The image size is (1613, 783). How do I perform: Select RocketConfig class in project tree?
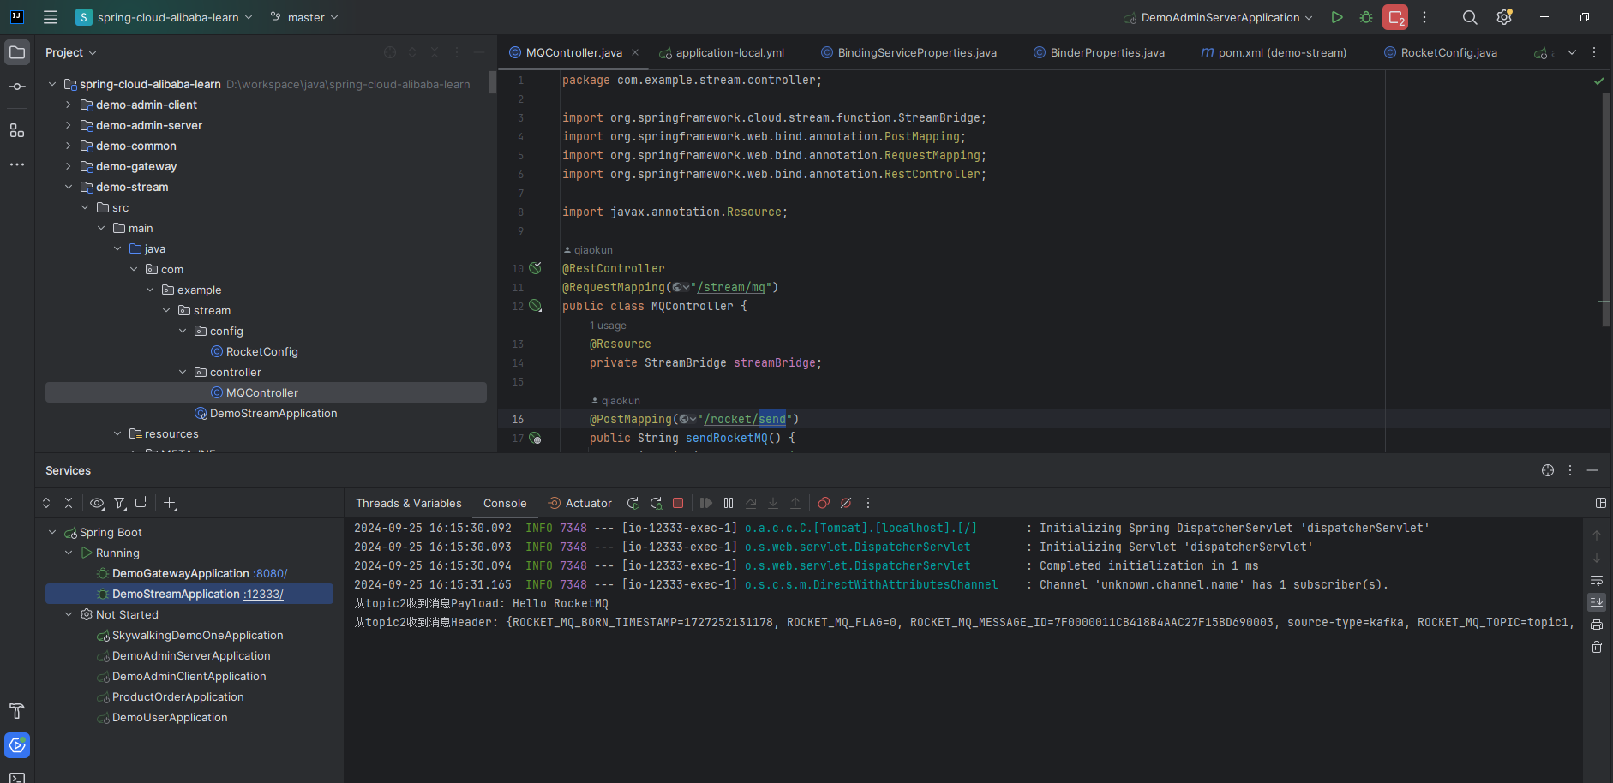[262, 351]
